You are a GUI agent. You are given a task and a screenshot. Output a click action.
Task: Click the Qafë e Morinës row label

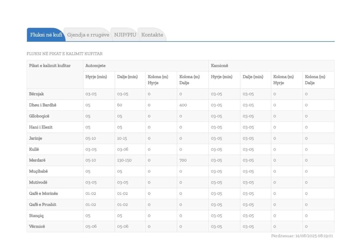coord(44,193)
